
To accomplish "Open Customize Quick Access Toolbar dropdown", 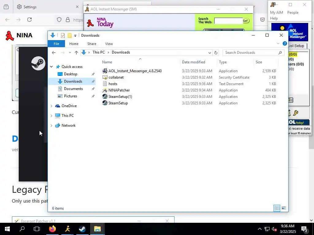I will [x=75, y=35].
